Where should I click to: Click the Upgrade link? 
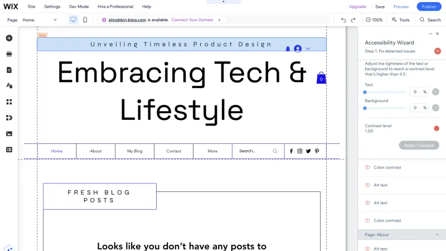(357, 7)
